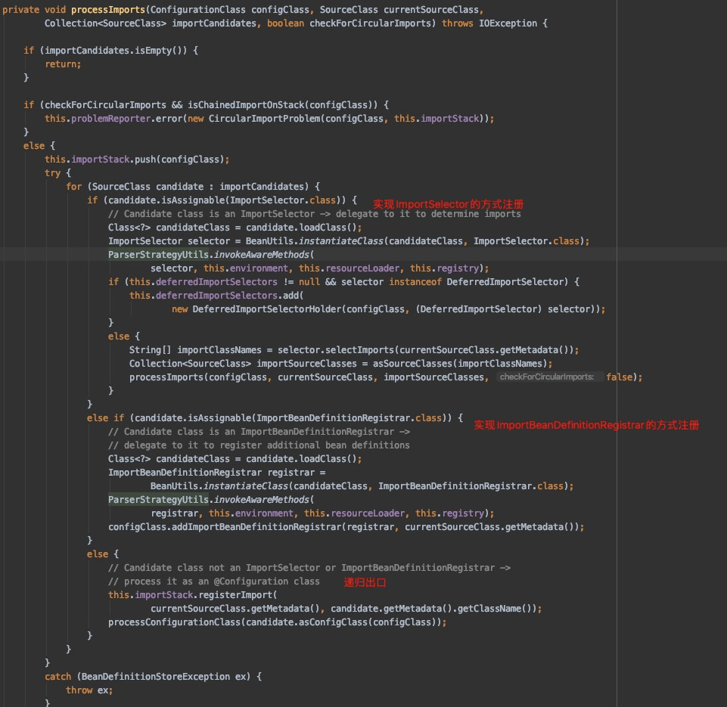Viewport: 727px width, 707px height.
Task: Click the null keyword
Action: click(309, 282)
